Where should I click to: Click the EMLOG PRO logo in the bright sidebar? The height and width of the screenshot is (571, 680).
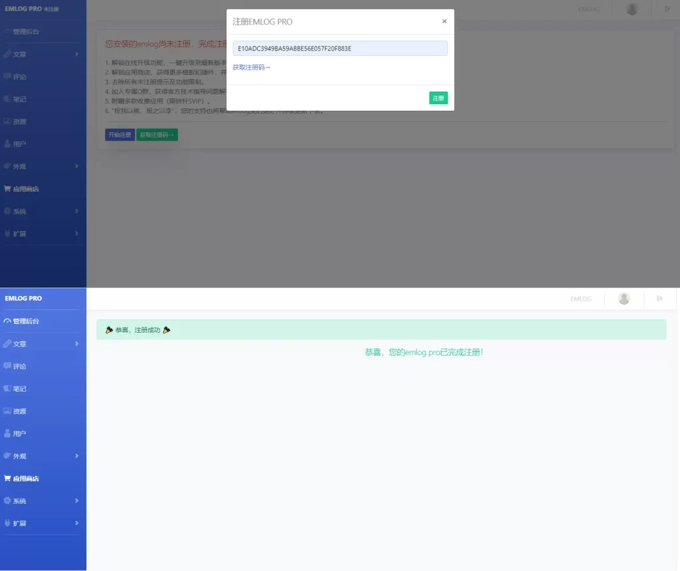tap(23, 298)
